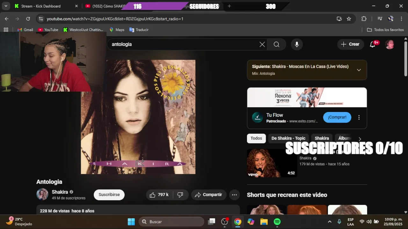The image size is (408, 229).
Task: Open the media controls icon in Chrome toolbar
Action: tap(380, 19)
